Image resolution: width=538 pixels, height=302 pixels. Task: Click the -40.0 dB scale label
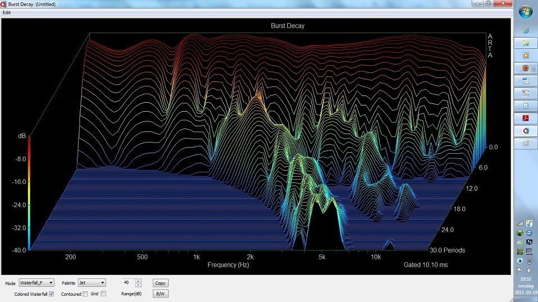[x=19, y=250]
